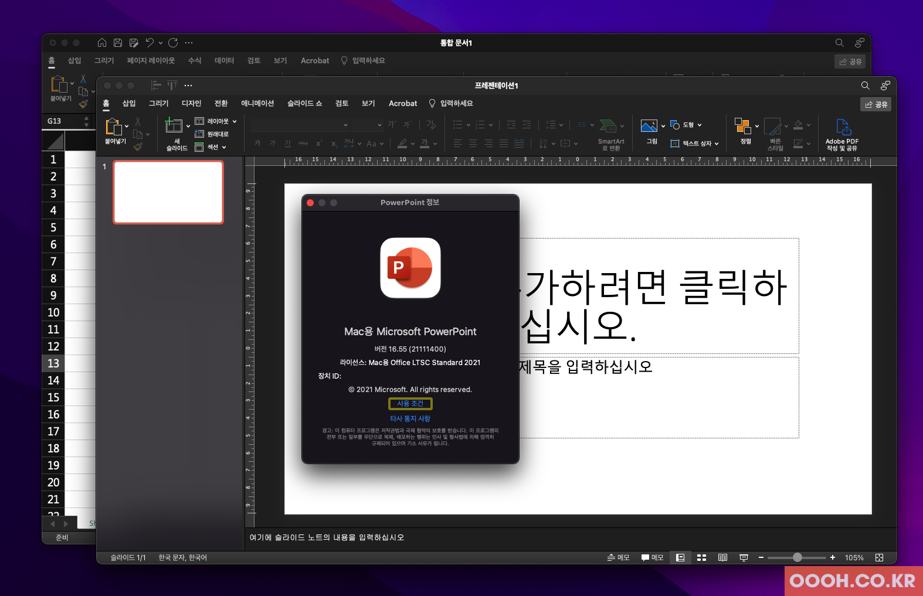The width and height of the screenshot is (923, 596).
Task: Click the decrease indent icon
Action: pos(511,124)
